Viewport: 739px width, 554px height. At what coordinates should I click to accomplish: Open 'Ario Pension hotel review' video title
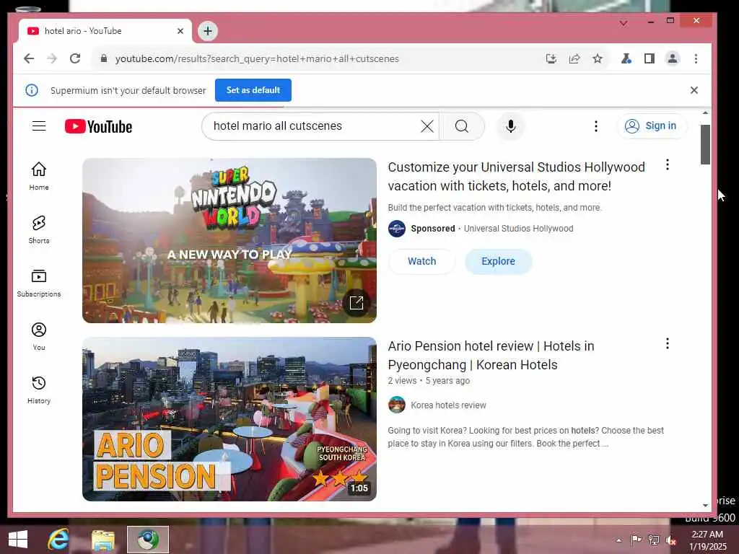point(491,355)
